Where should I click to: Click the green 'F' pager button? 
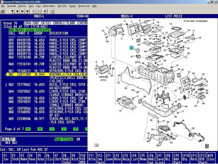coord(76,129)
